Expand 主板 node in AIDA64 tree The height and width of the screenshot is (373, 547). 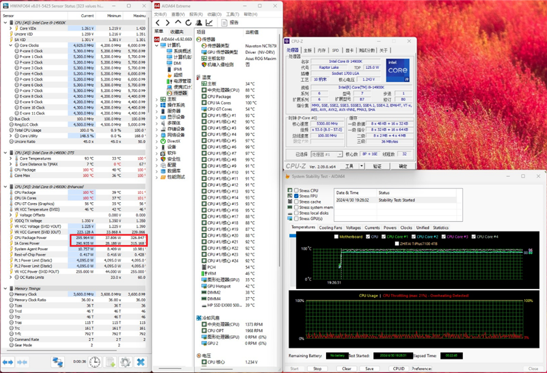coord(157,99)
